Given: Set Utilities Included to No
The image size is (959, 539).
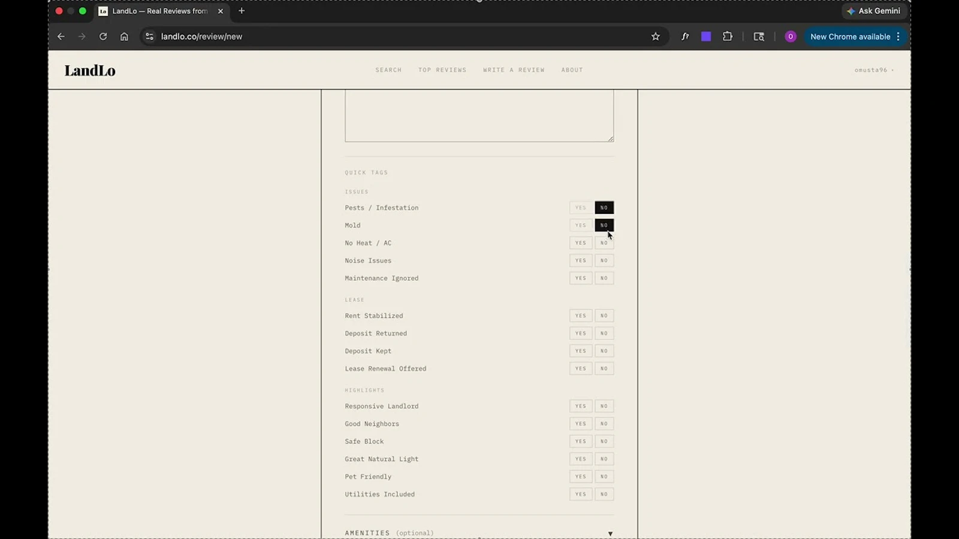Looking at the screenshot, I should [604, 494].
